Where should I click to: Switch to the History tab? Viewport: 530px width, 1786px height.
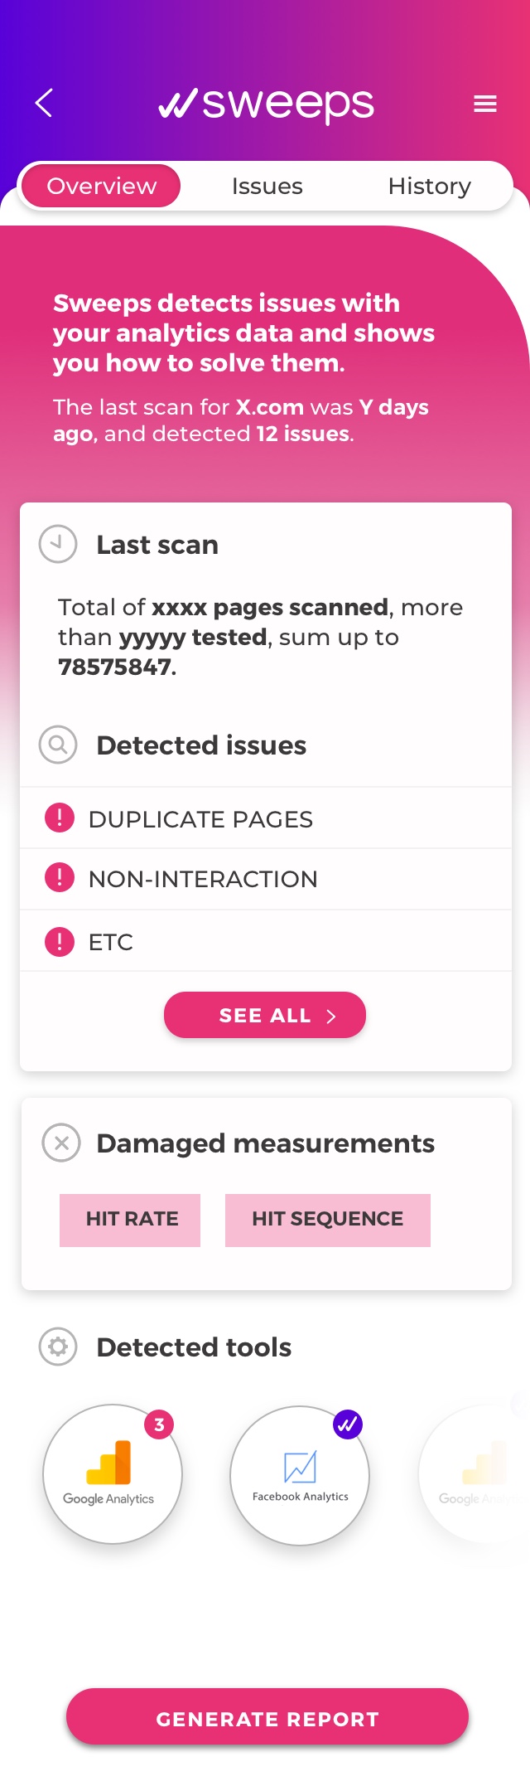coord(429,186)
